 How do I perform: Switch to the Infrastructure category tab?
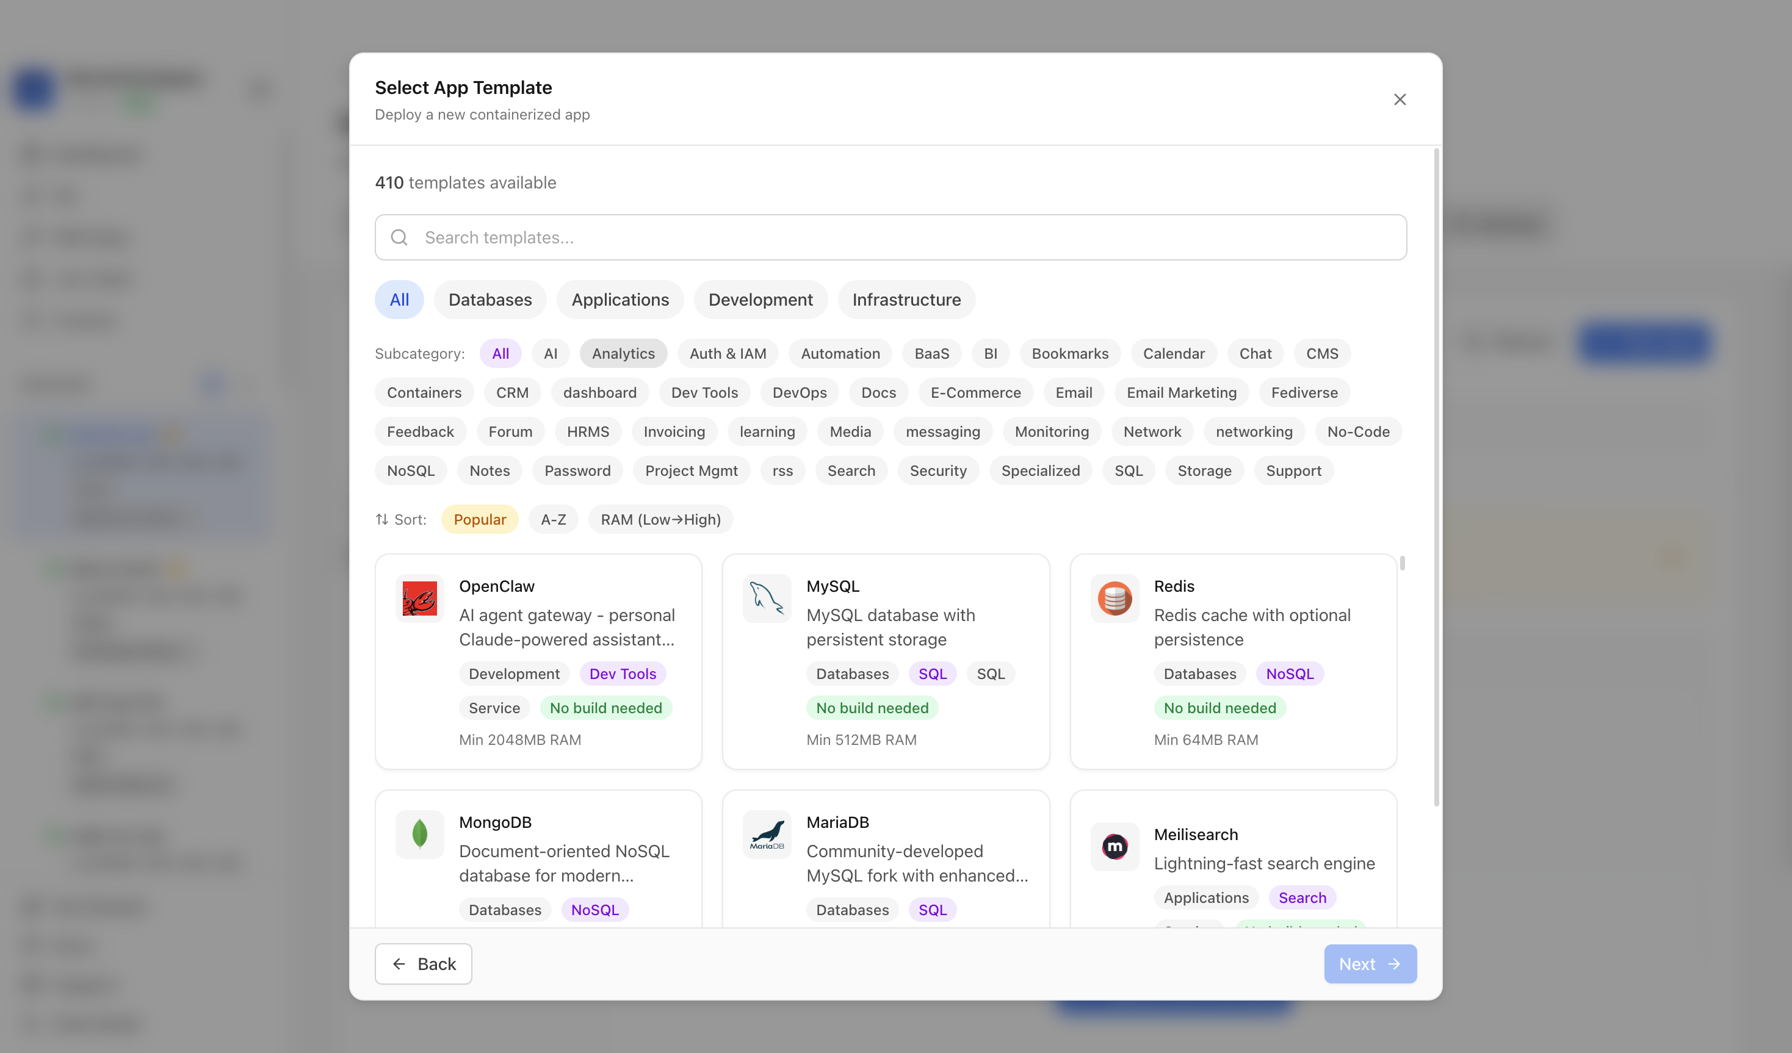906,300
